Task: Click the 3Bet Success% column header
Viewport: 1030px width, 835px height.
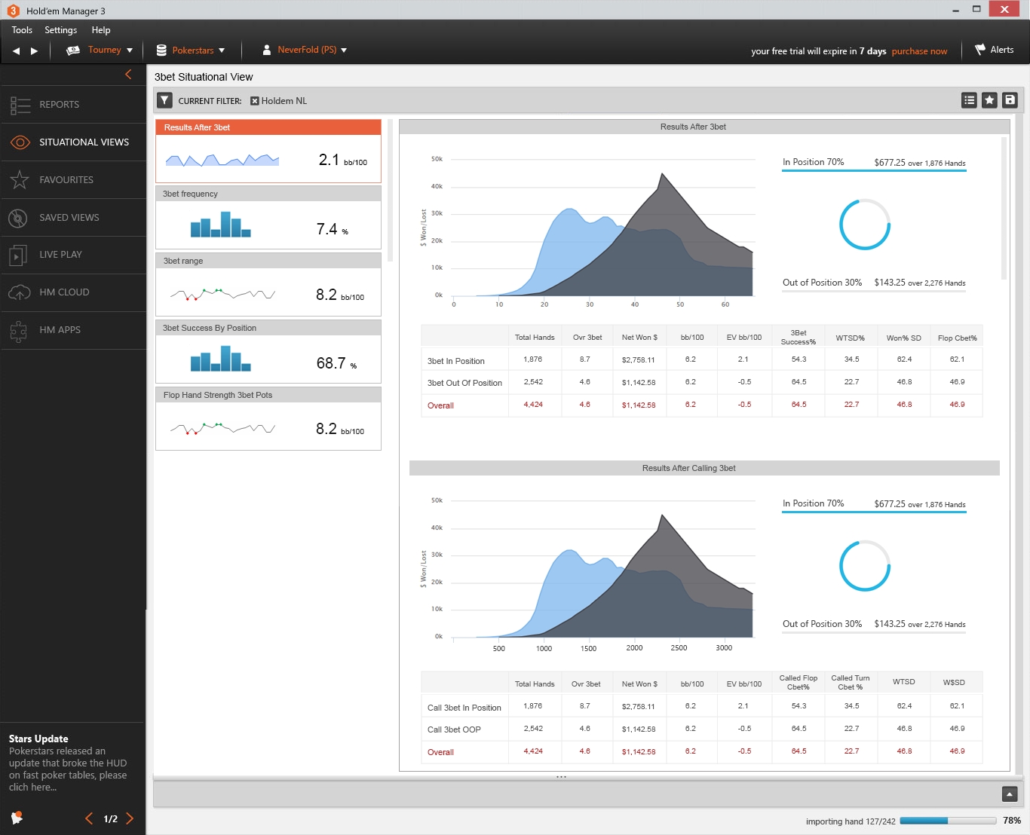Action: coord(799,337)
